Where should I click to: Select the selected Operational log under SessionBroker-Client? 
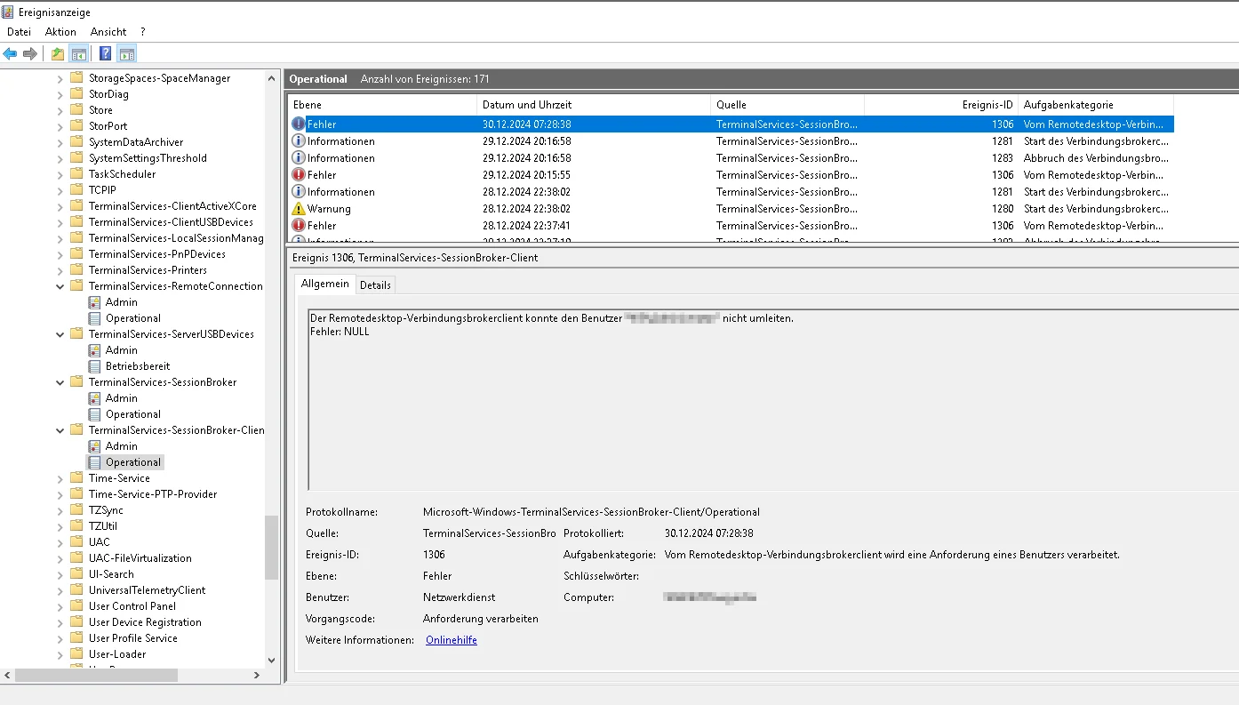point(133,462)
